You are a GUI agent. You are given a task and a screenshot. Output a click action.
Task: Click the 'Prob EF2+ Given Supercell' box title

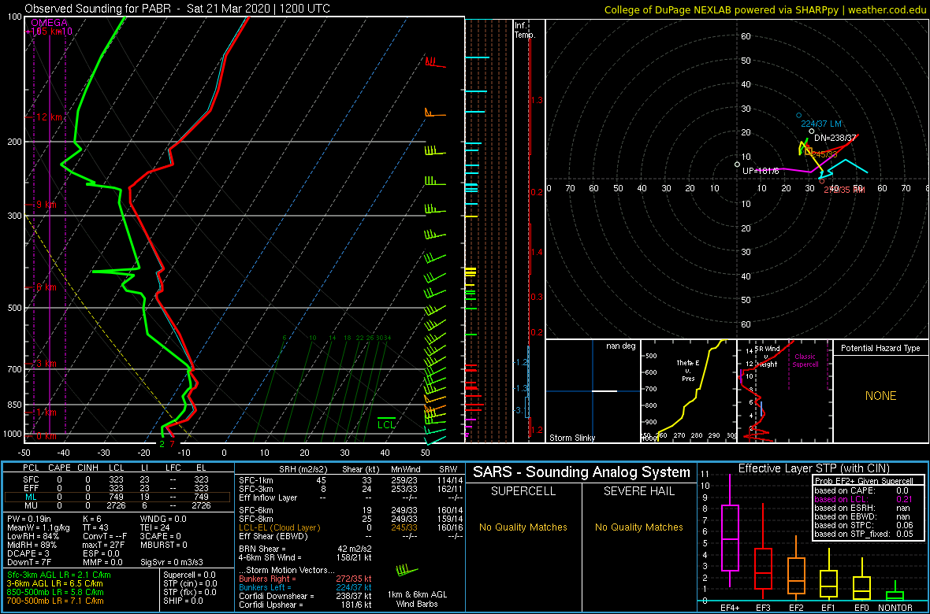[x=865, y=480]
